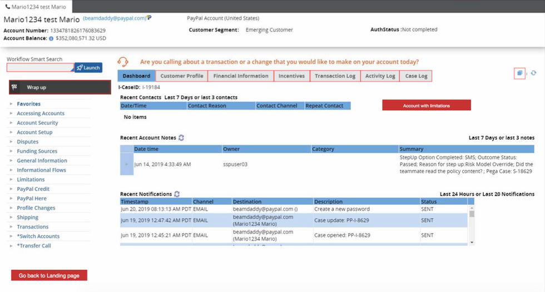Focus the Workflow Smart Search field

pos(40,67)
